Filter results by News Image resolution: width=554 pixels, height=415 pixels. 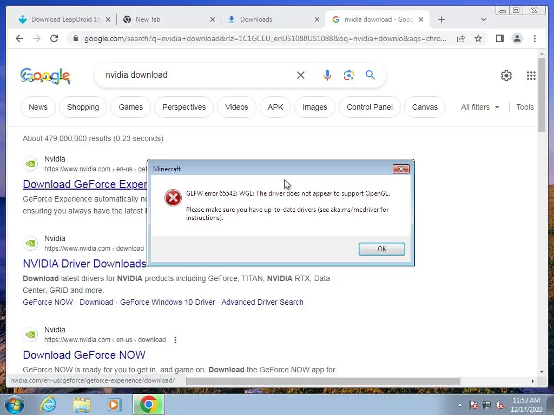pos(38,107)
